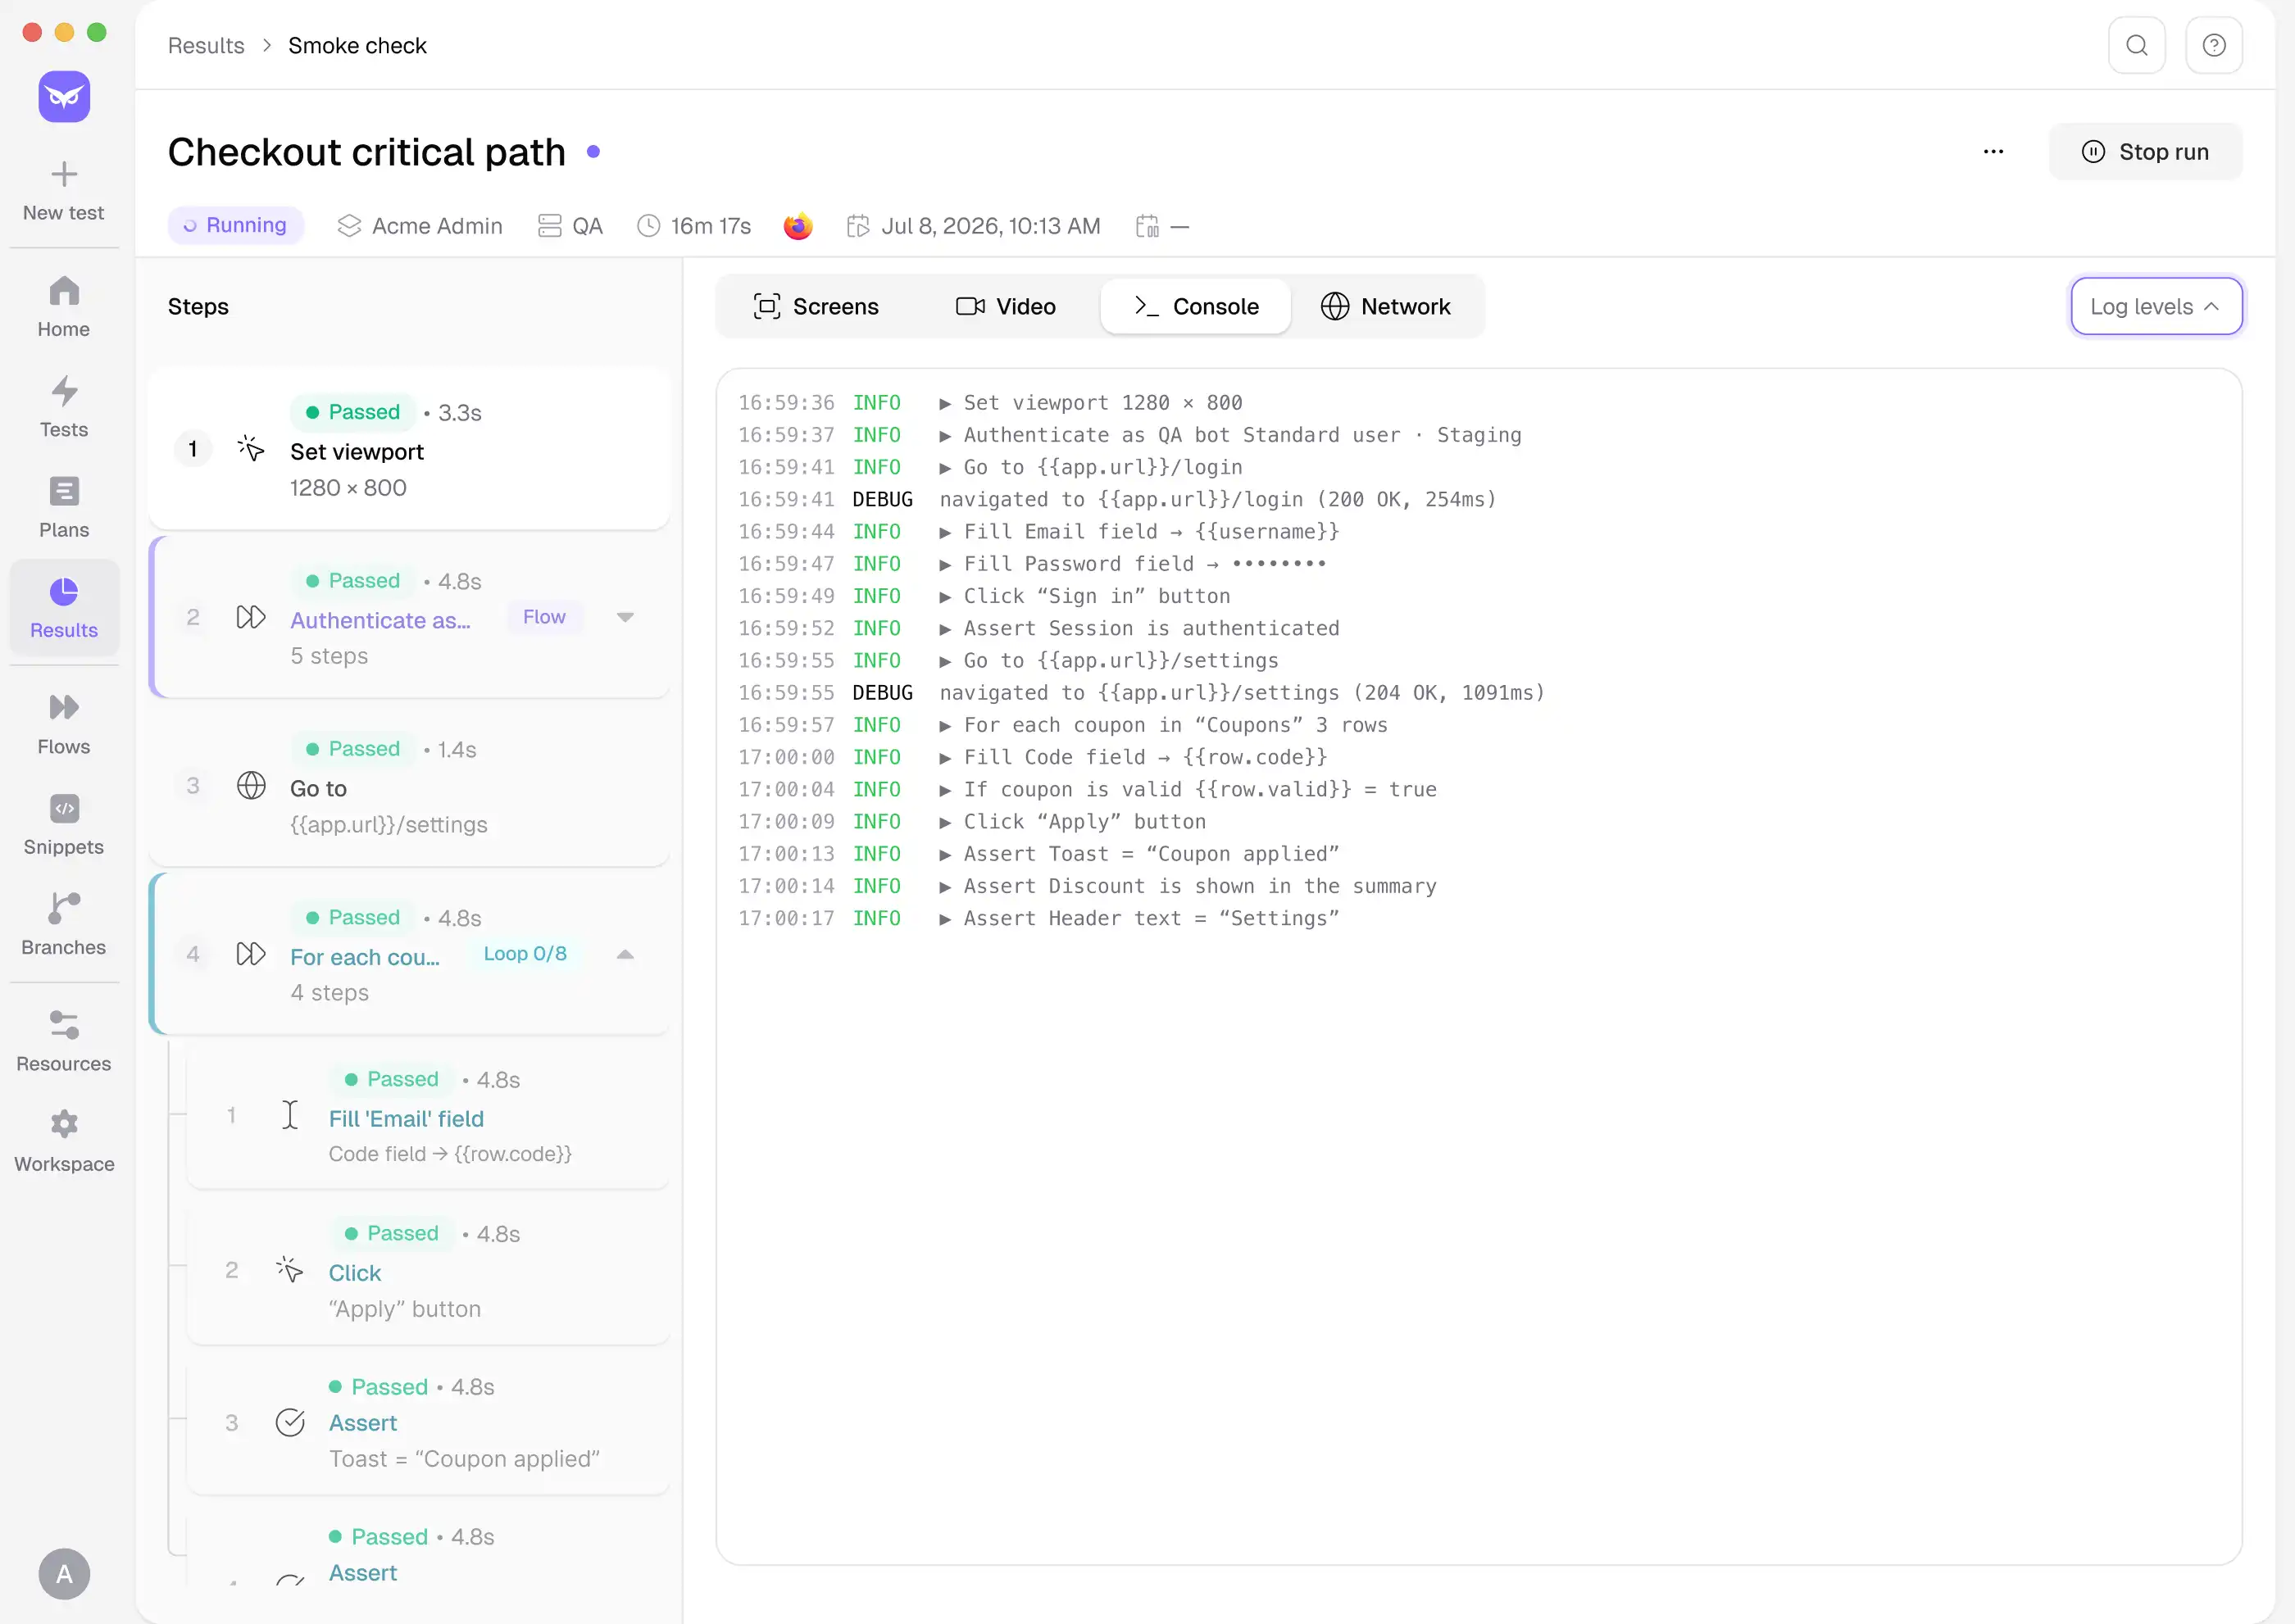This screenshot has height=1624, width=2295.
Task: Click the "navigated to {{app.url}}/login" debug line
Action: pyautogui.click(x=1217, y=500)
